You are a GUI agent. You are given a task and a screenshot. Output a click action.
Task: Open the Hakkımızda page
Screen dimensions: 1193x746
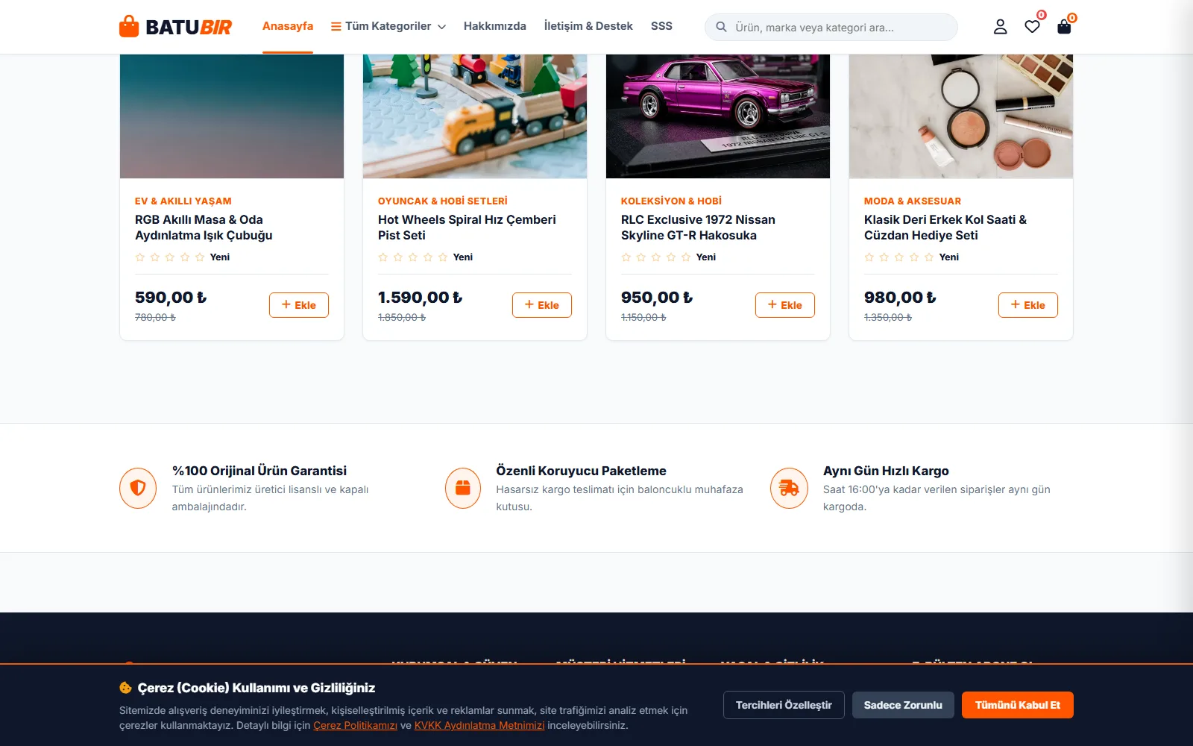pyautogui.click(x=495, y=27)
